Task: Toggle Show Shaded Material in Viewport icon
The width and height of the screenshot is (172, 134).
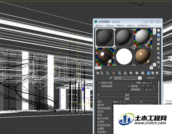Action: (x=143, y=73)
